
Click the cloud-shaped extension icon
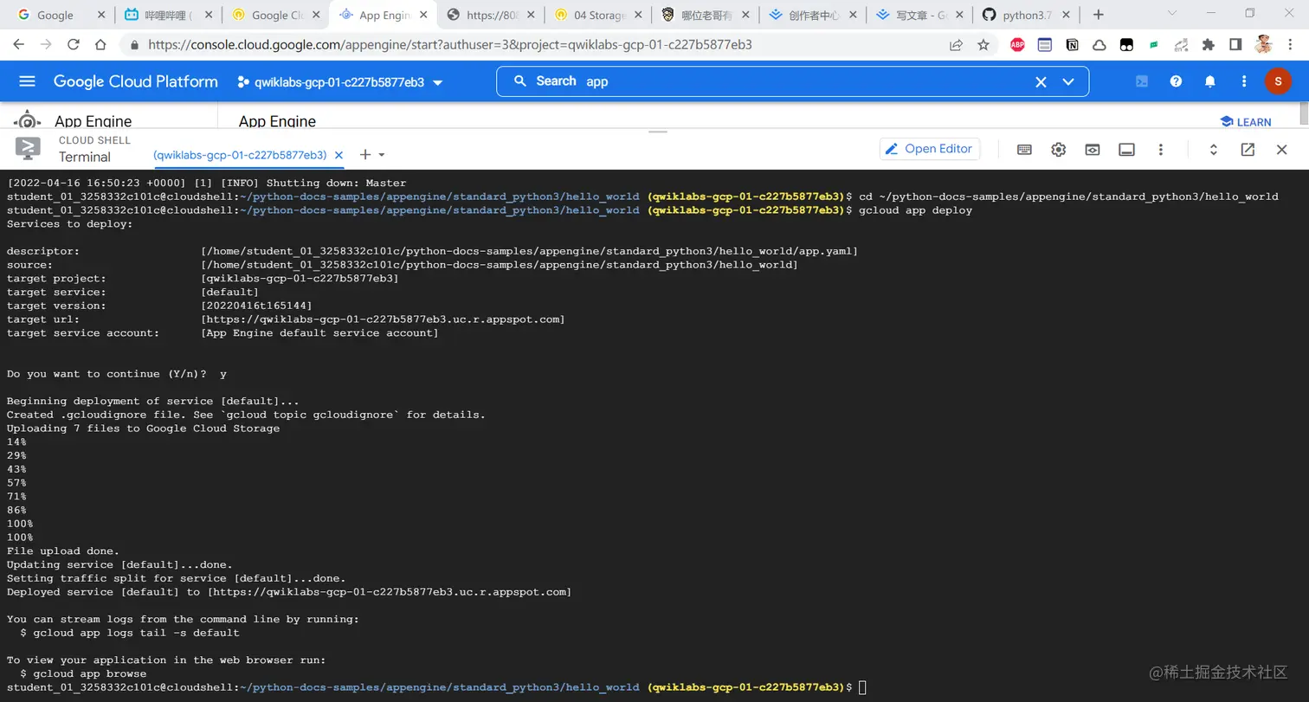[1099, 45]
